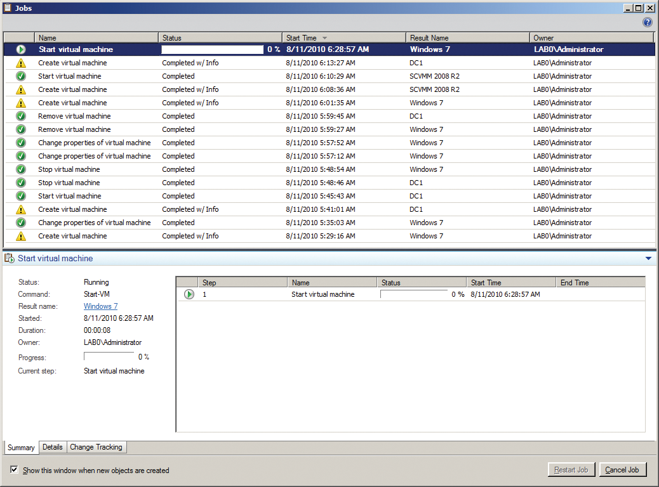Click the warning icon for Create virtual machine SCVMM 2008 R2
The image size is (659, 487).
tap(21, 89)
